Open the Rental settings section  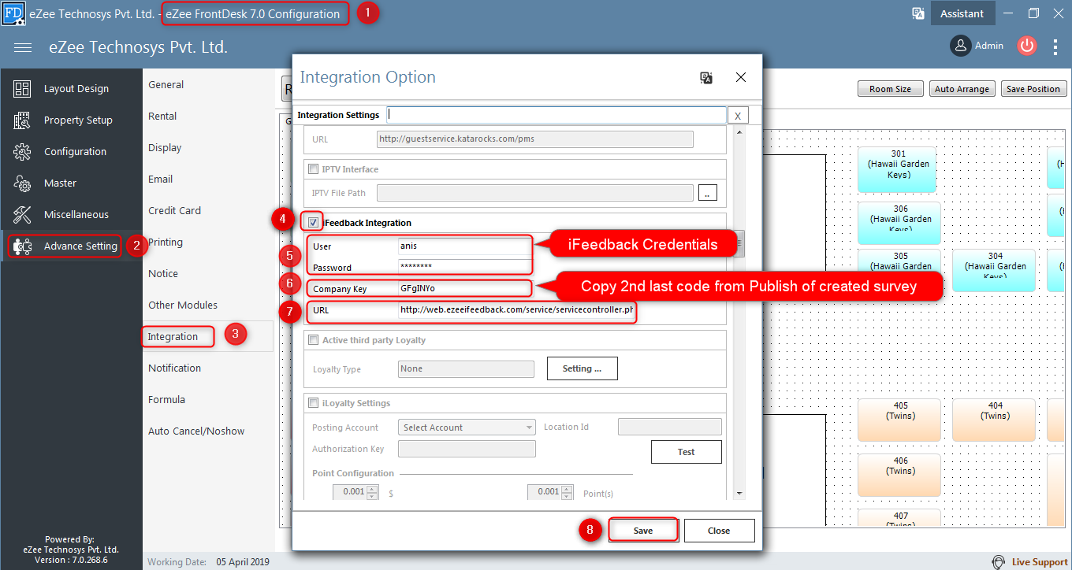point(162,116)
